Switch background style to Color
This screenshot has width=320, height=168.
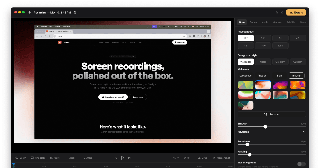pos(263,62)
